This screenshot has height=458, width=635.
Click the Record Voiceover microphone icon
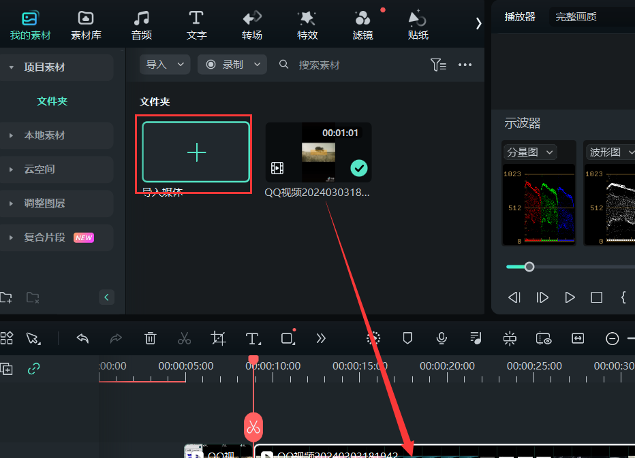click(x=442, y=338)
